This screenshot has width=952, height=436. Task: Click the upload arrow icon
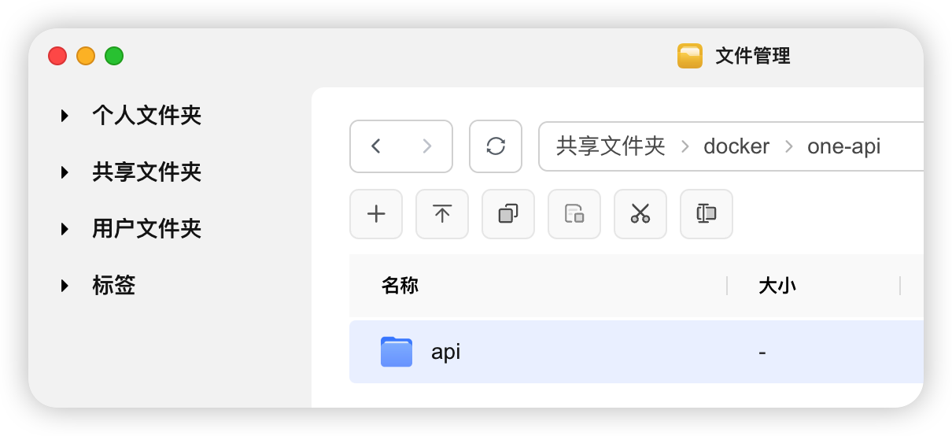coord(442,214)
